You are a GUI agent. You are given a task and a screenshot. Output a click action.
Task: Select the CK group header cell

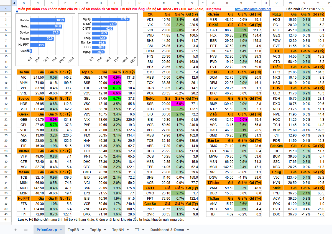pyautogui.click(x=150, y=14)
